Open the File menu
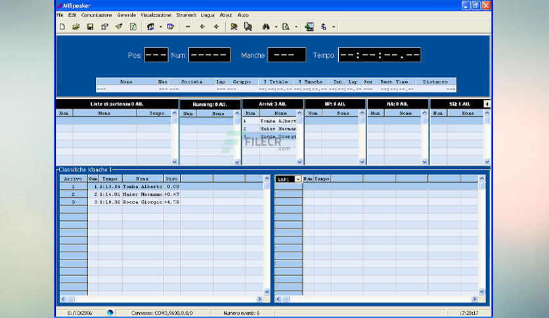The height and width of the screenshot is (318, 549). pos(60,15)
